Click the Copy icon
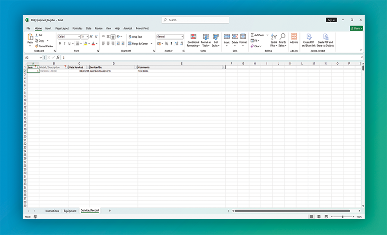Viewport: 387px width, 235px height. [x=37, y=41]
